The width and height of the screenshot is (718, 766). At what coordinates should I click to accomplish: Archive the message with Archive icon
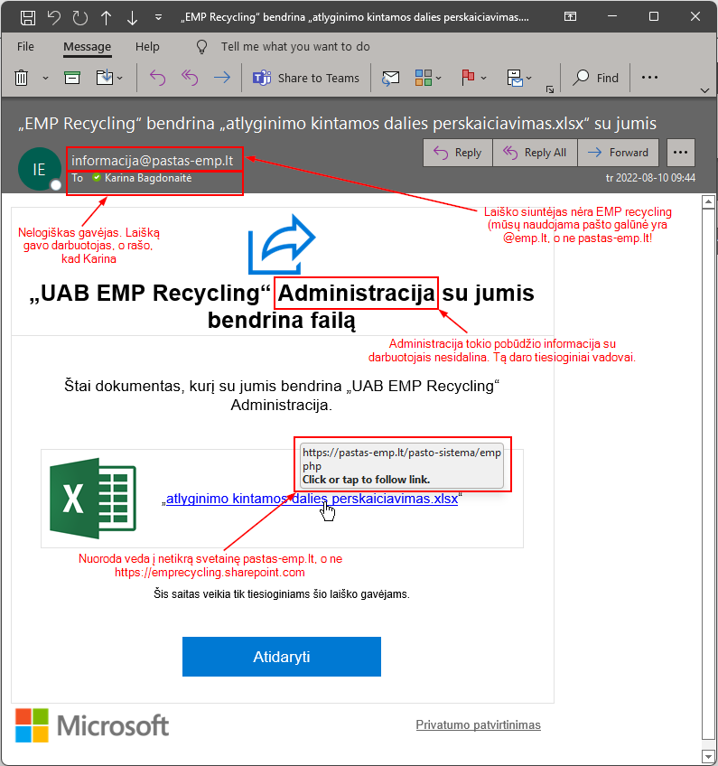[72, 78]
